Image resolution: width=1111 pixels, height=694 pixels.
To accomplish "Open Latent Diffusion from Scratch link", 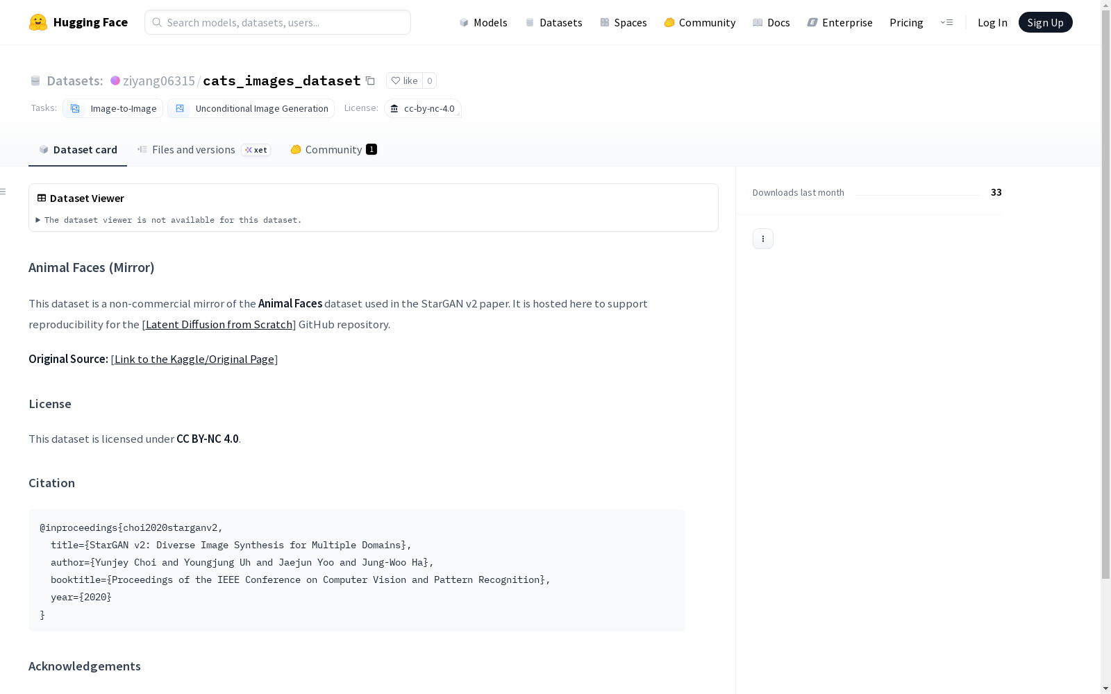I will (x=219, y=324).
